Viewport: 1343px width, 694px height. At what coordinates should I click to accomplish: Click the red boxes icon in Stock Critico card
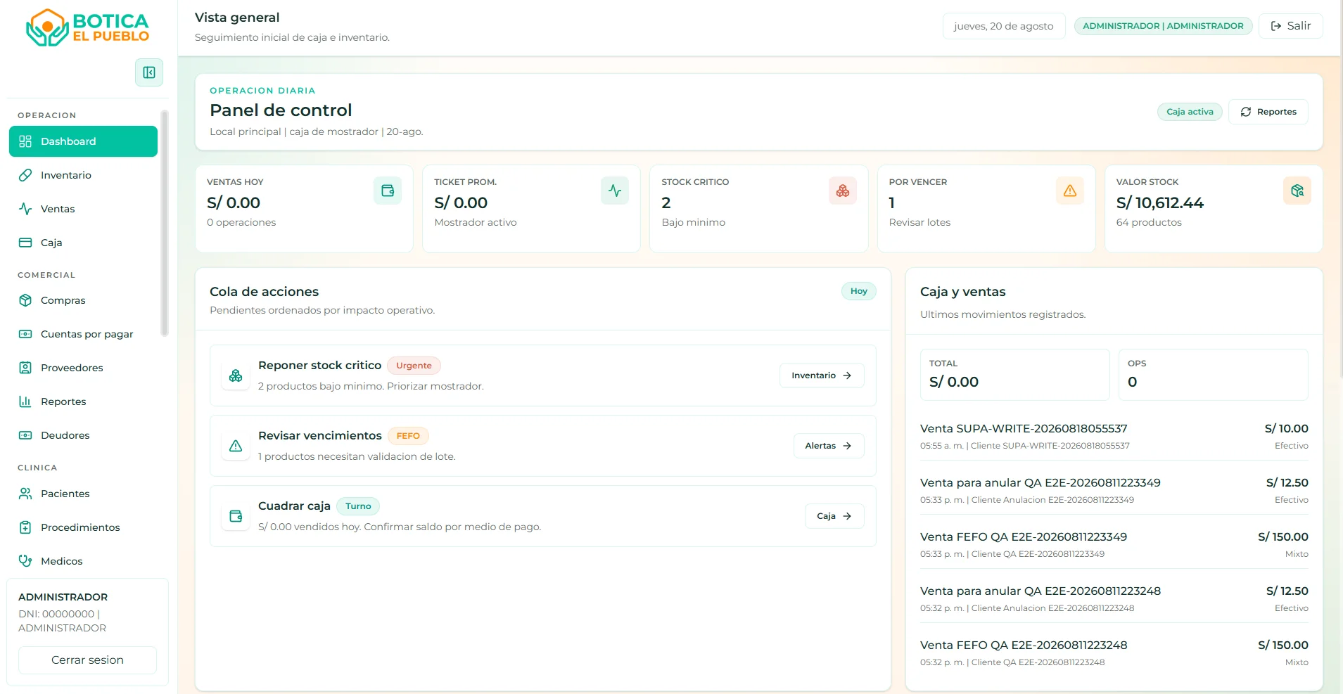[x=843, y=191]
